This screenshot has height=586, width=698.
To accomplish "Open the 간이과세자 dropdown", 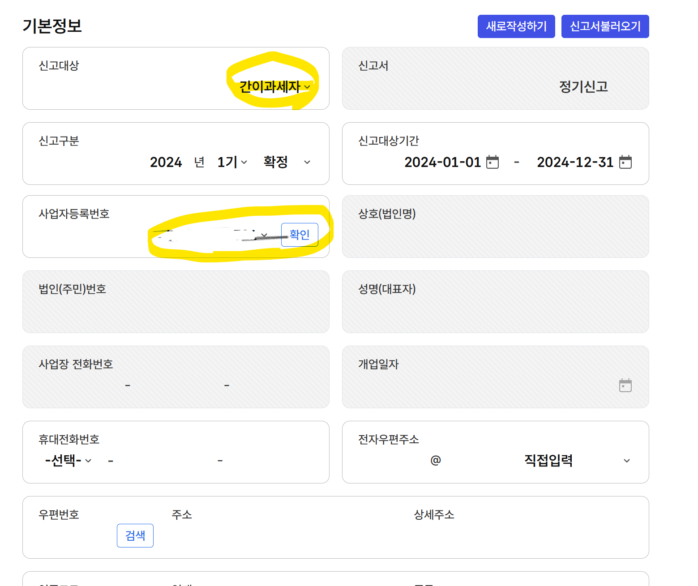I will pyautogui.click(x=274, y=86).
